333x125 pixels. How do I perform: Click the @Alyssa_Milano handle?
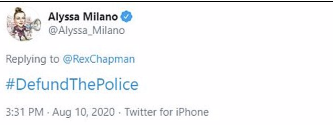coord(86,31)
